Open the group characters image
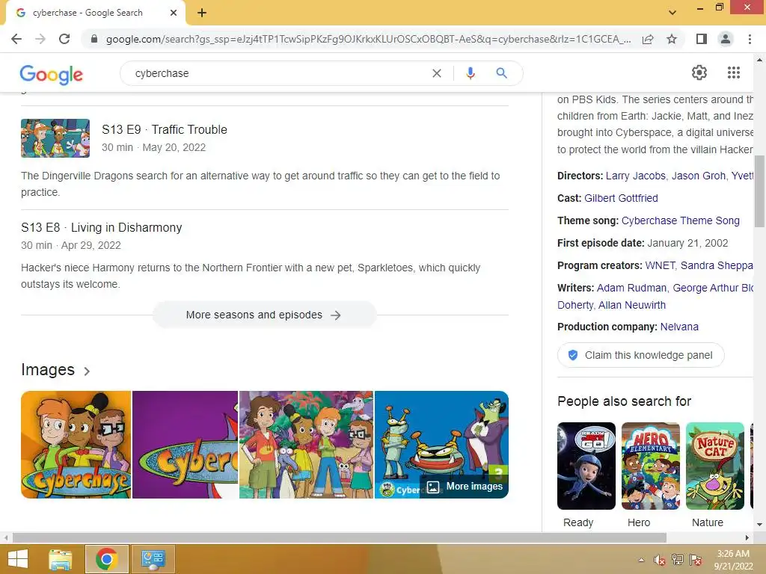This screenshot has height=574, width=766. tap(306, 445)
